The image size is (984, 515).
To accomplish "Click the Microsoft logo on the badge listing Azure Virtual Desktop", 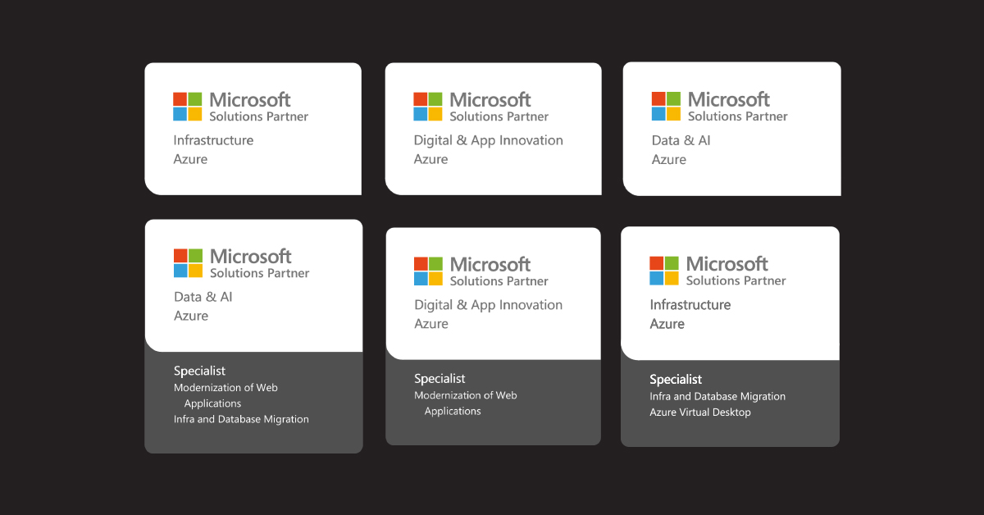I will point(664,271).
